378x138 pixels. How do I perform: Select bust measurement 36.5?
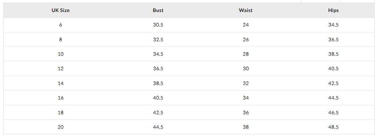[x=158, y=68]
